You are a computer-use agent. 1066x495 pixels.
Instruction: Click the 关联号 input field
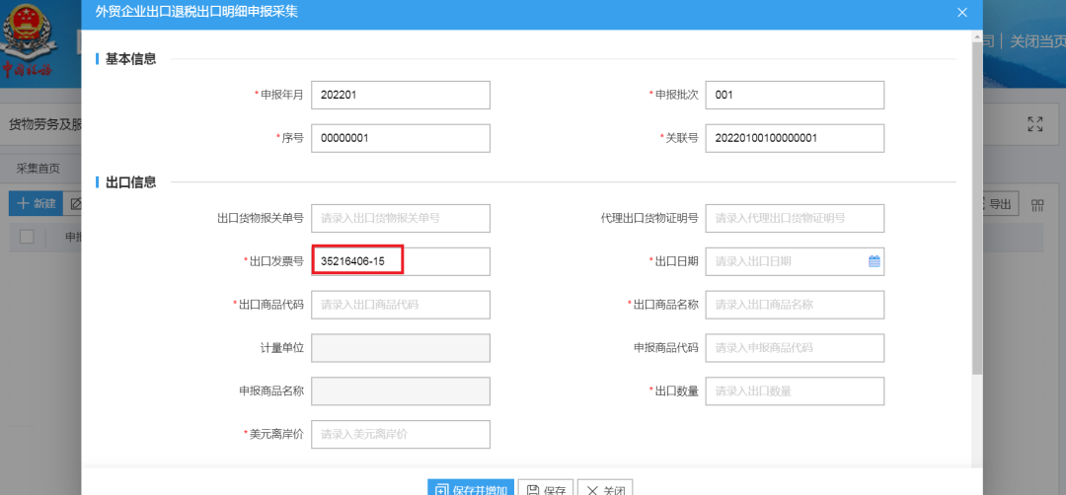point(795,138)
